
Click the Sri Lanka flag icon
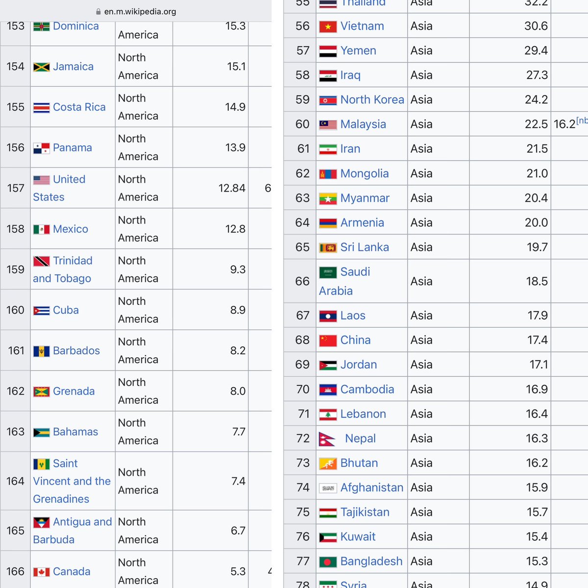click(x=328, y=247)
